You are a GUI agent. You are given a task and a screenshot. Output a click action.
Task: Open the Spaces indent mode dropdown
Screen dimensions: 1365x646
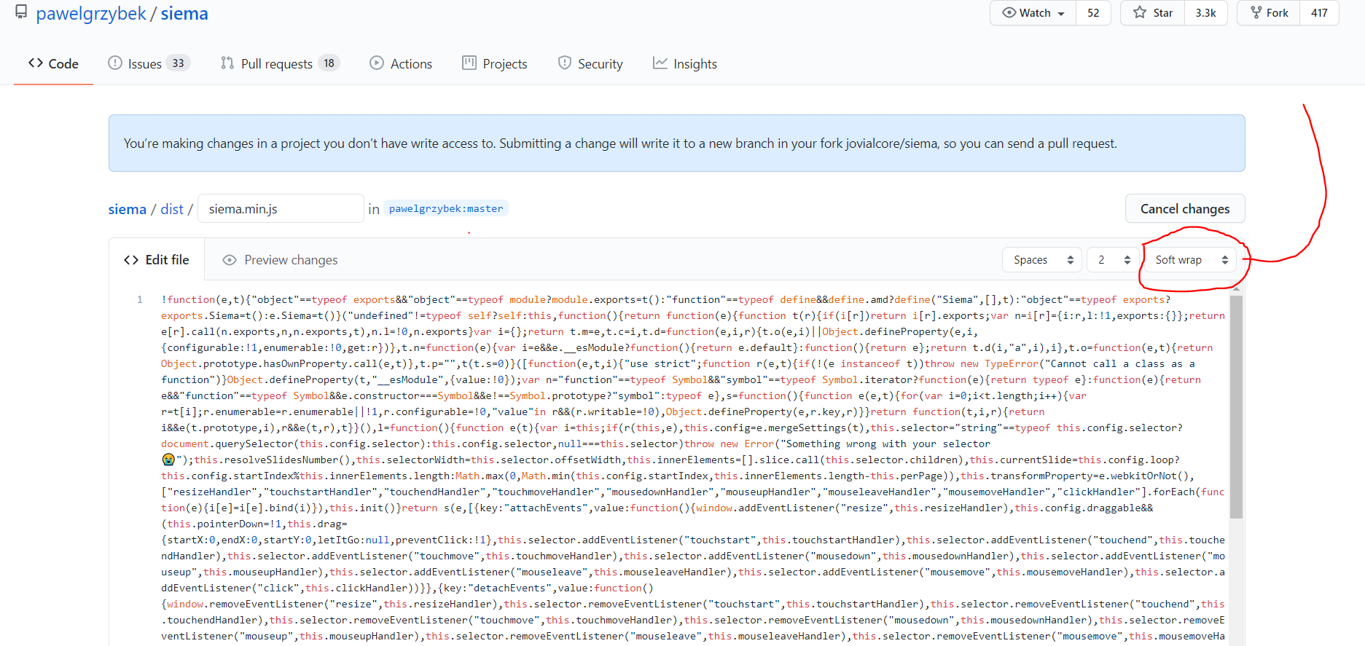(1042, 260)
